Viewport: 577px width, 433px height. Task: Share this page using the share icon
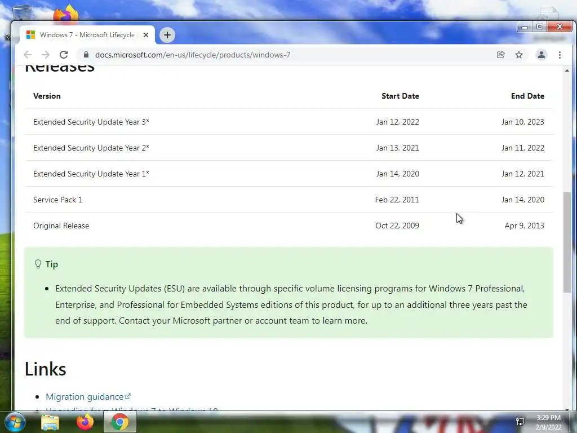tap(500, 55)
